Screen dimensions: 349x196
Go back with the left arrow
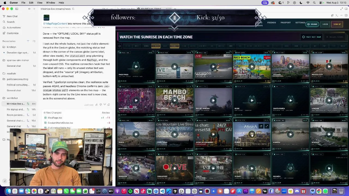[29, 9]
